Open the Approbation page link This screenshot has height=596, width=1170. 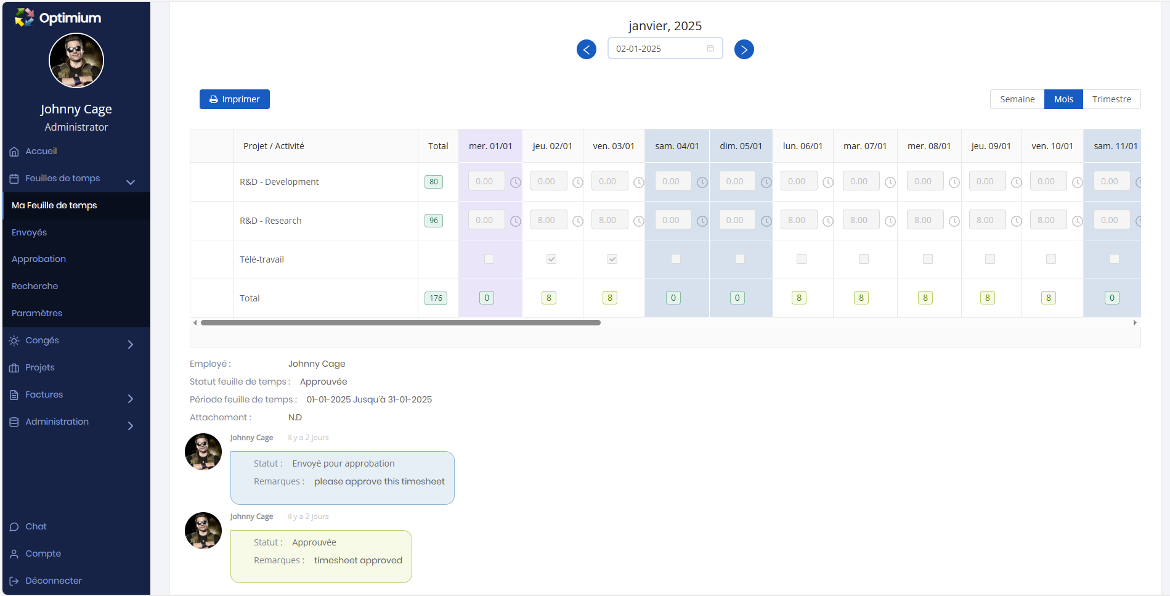(39, 259)
